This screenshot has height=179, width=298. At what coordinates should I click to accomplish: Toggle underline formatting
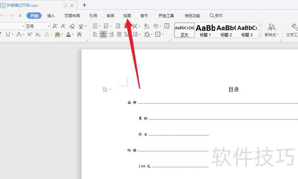pos(8,34)
